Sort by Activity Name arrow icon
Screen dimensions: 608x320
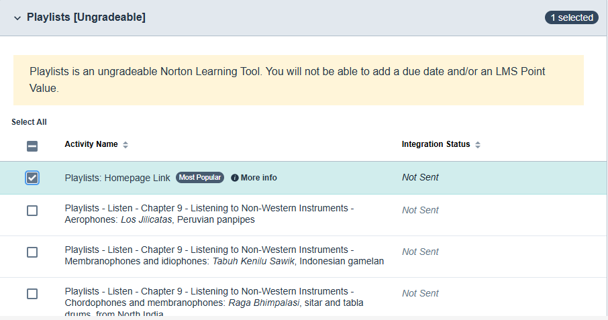click(x=125, y=145)
